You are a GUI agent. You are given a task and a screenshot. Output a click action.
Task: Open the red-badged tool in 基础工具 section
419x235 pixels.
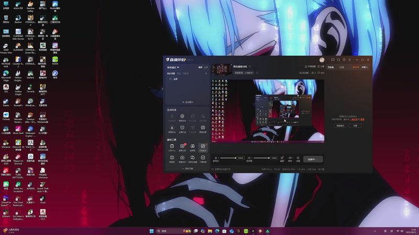pyautogui.click(x=182, y=147)
